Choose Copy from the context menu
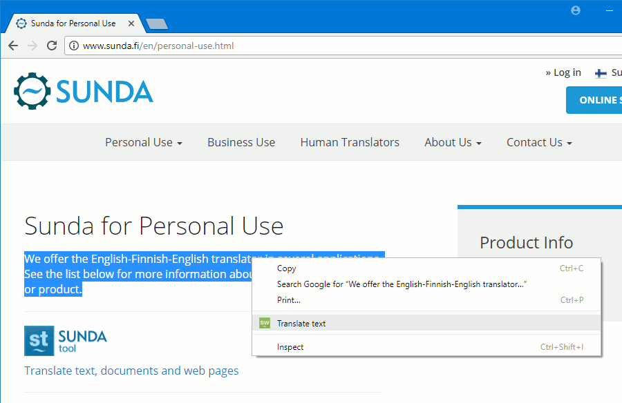 pyautogui.click(x=426, y=268)
